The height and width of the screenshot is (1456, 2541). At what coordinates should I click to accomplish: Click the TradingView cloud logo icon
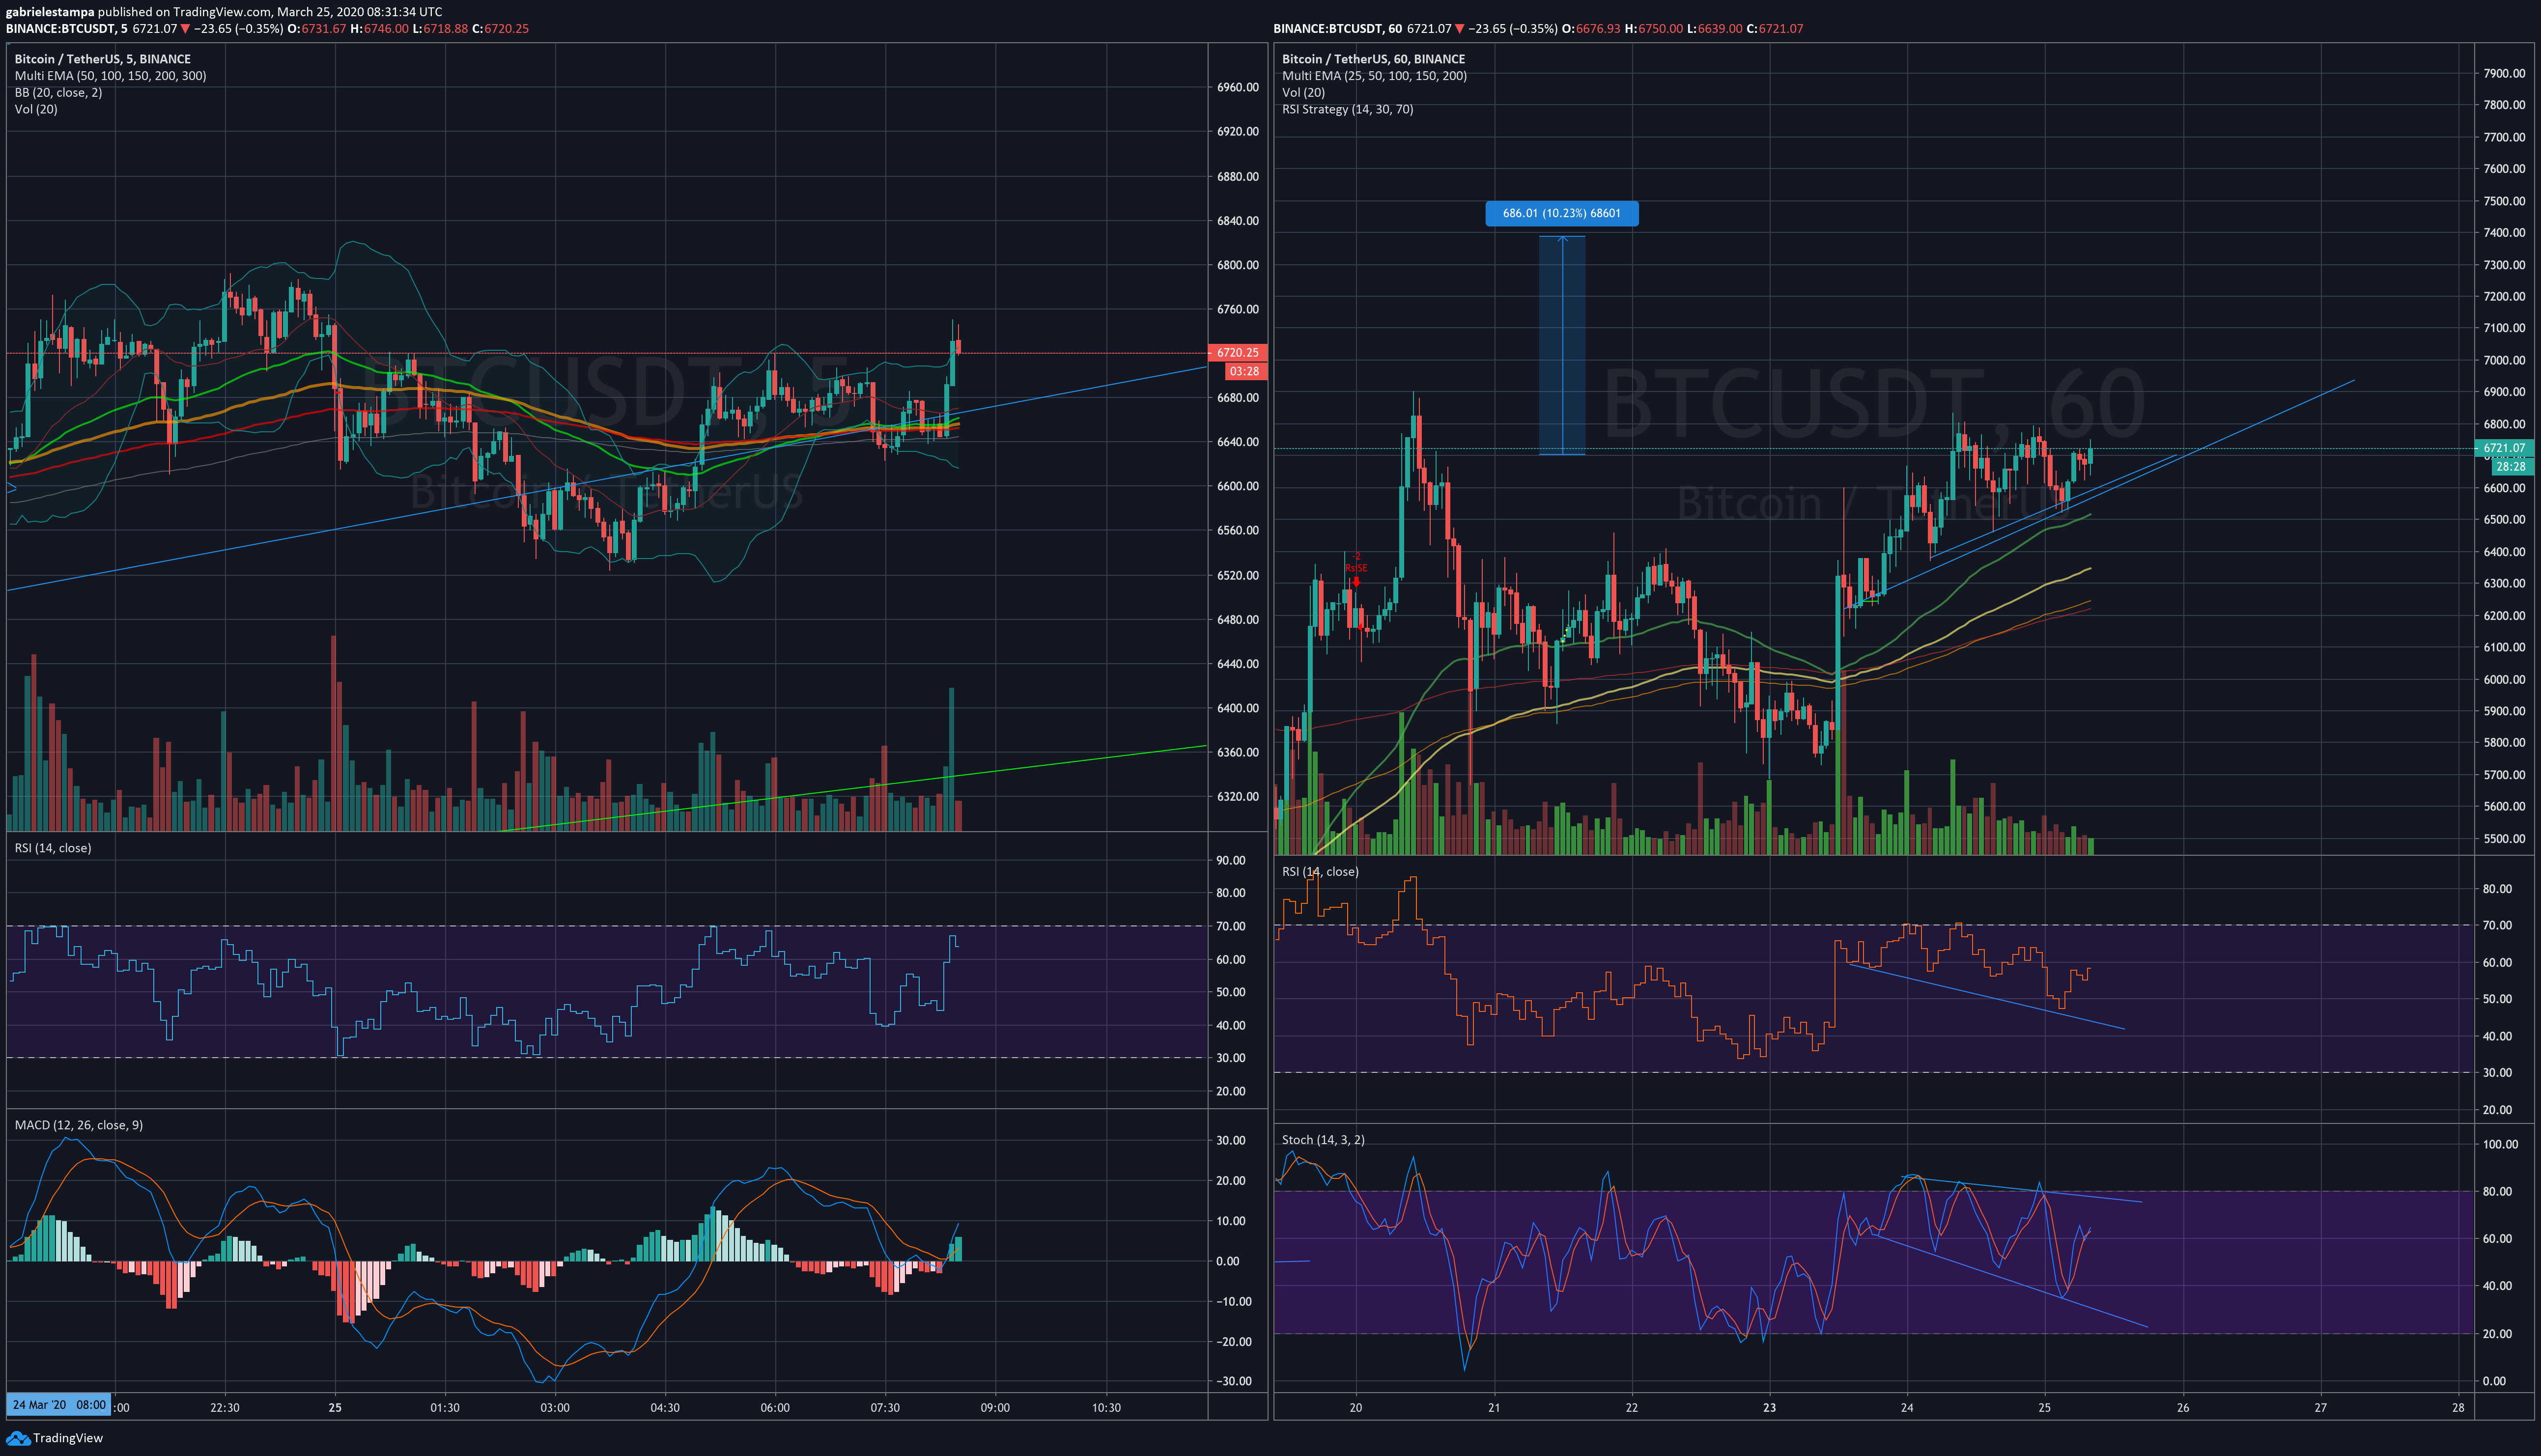tap(18, 1438)
